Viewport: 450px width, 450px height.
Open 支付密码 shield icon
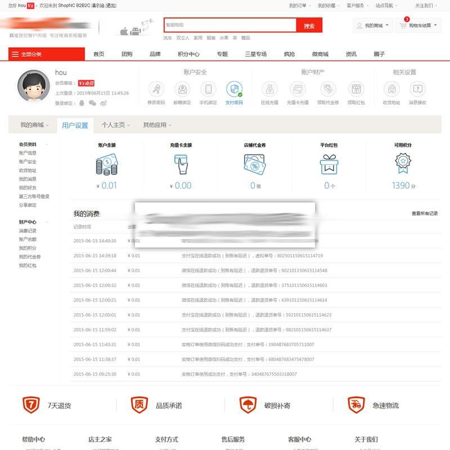tap(234, 89)
